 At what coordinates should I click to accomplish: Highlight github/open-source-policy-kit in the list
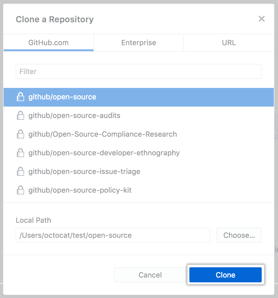coord(80,190)
